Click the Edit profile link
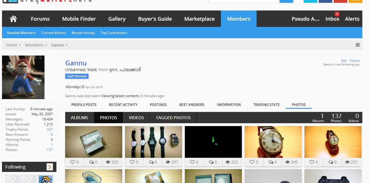Screen dimensions: 370x183 tap(344, 61)
